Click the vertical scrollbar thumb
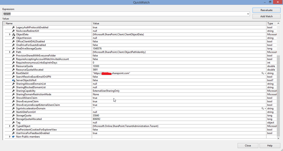The width and height of the screenshot is (283, 151). click(x=278, y=96)
